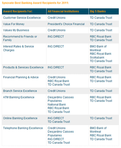The width and height of the screenshot is (121, 148).
Task: Select 'National Bank' in ATM Banking row
Action: click(57, 105)
